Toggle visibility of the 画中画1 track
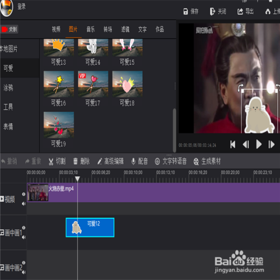 (24, 227)
